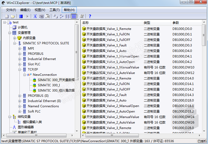Select Industrial Ethernet (II) tree item
This screenshot has height=144, width=208.
point(44,101)
